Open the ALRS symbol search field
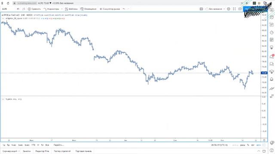This screenshot has height=154, width=275. coord(5,9)
